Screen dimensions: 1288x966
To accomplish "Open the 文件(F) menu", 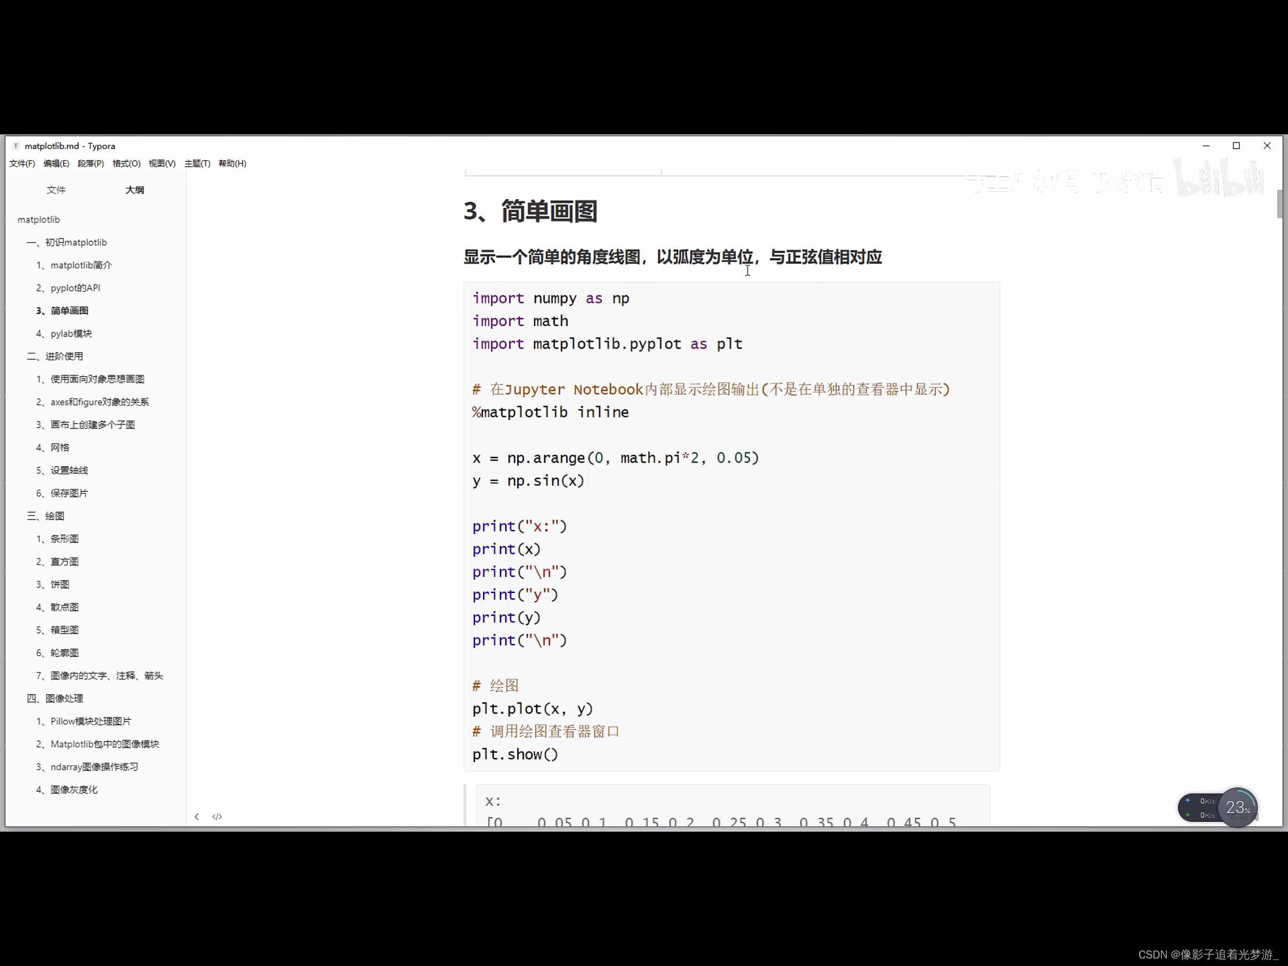I will [22, 164].
